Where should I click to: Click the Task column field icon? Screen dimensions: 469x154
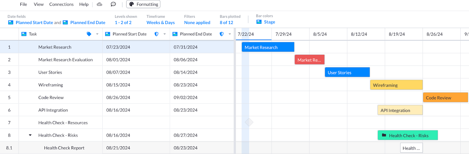[24, 34]
